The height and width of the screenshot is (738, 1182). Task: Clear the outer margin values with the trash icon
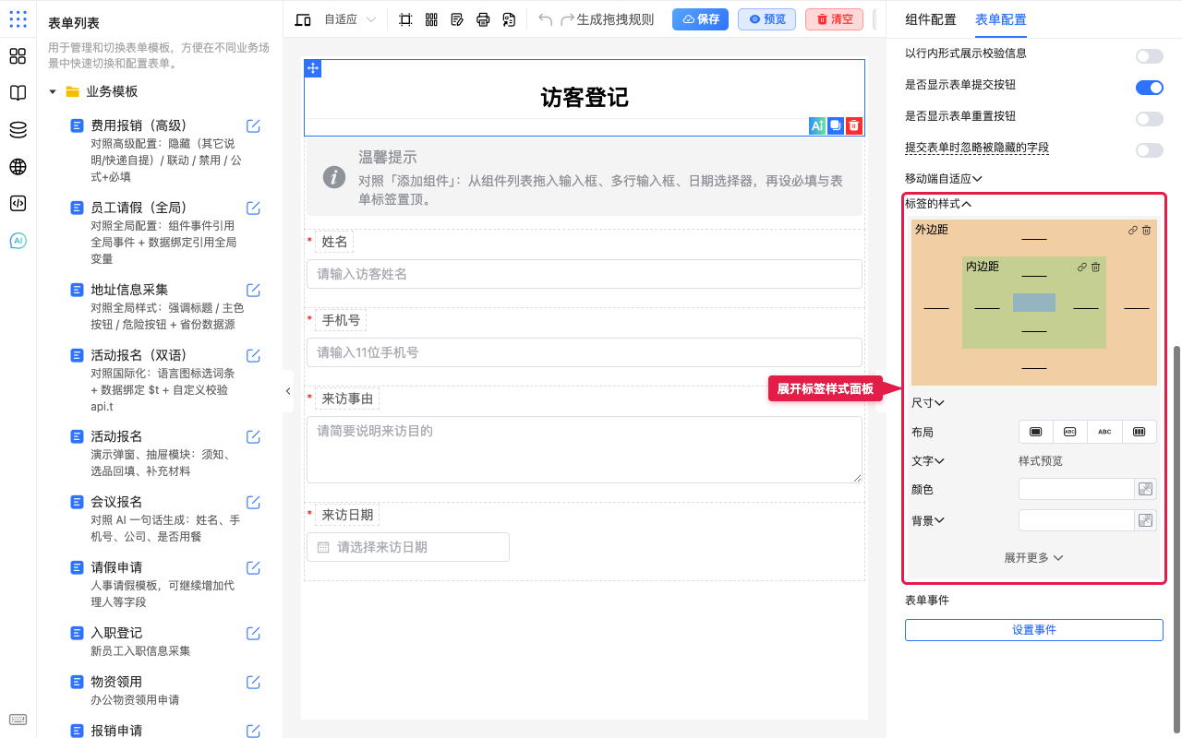[x=1146, y=230]
